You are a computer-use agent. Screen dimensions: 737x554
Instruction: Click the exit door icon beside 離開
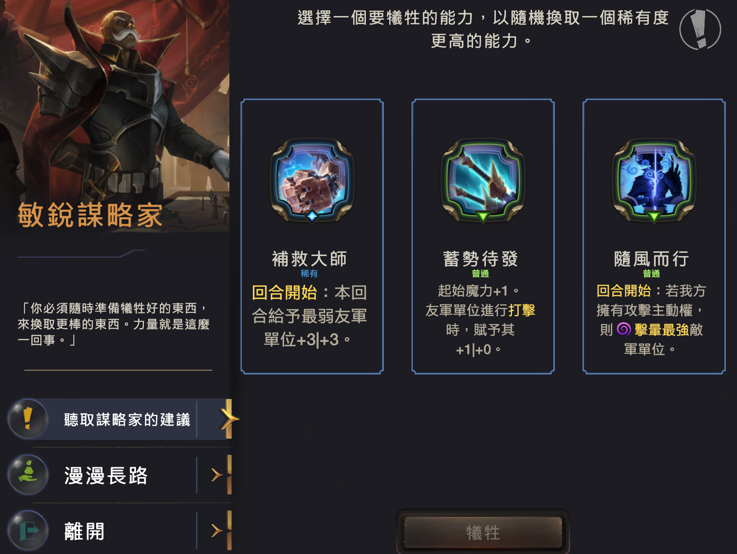point(28,530)
